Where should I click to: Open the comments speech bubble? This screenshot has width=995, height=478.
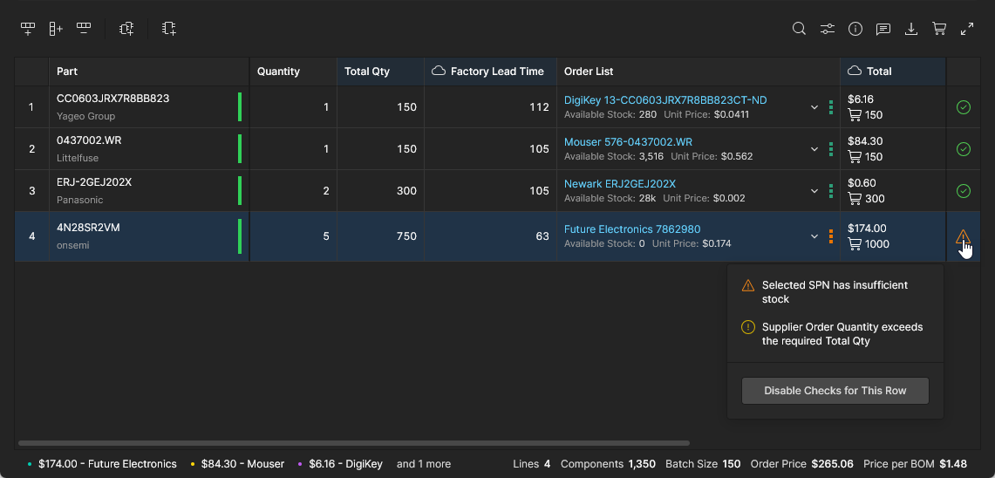tap(883, 29)
